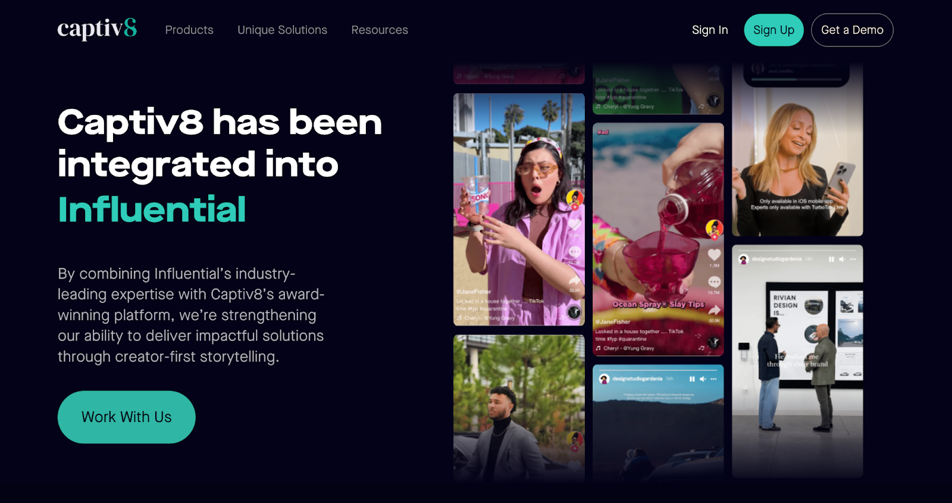Screen dimensions: 952x503
Task: Click the Get a Demo button
Action: point(852,30)
